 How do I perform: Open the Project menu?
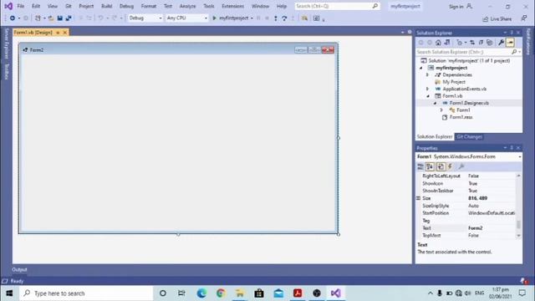[x=86, y=6]
